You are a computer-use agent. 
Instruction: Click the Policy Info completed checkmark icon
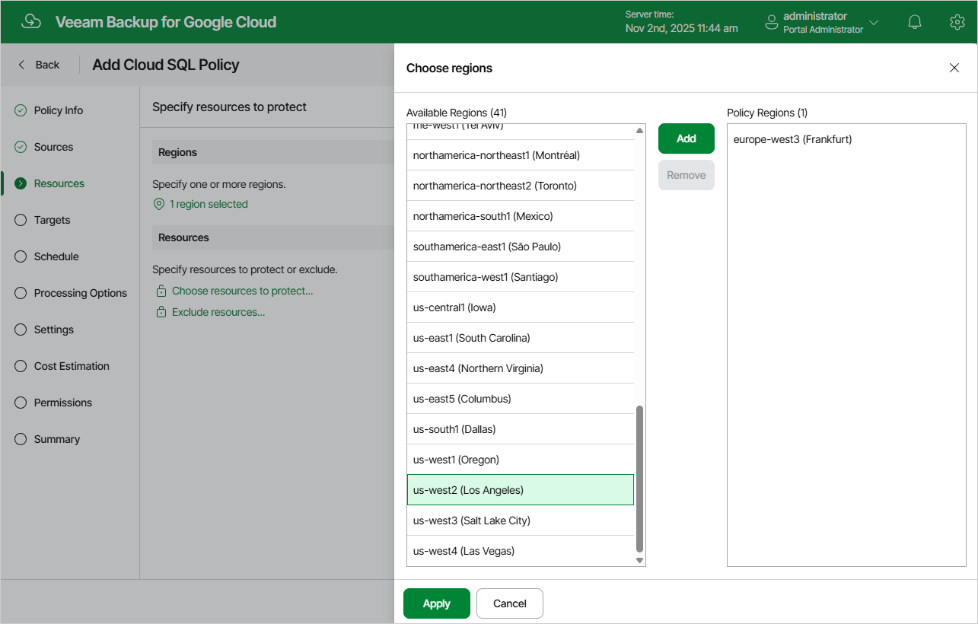coord(21,110)
